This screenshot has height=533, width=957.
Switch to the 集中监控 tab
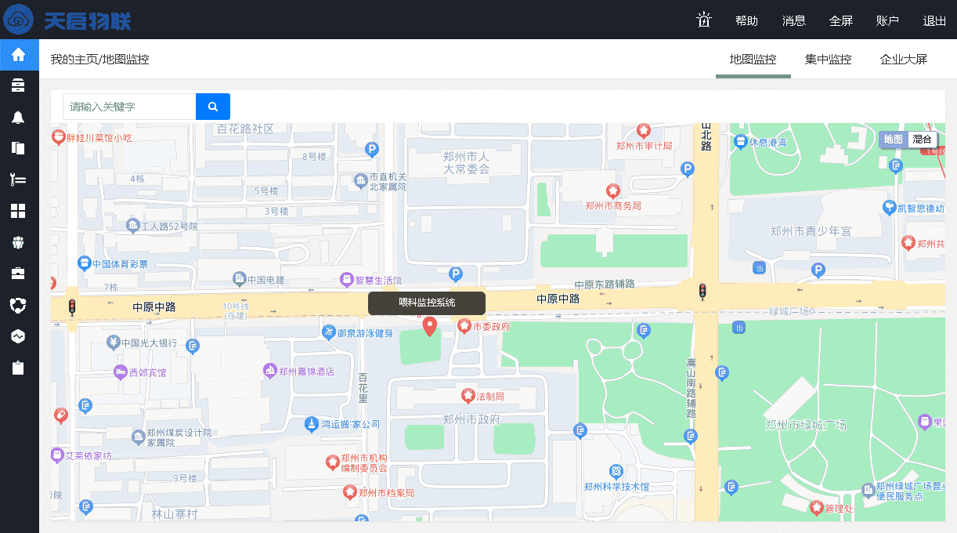click(828, 60)
